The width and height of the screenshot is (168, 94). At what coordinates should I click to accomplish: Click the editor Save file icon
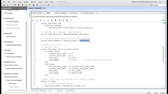click(37, 20)
